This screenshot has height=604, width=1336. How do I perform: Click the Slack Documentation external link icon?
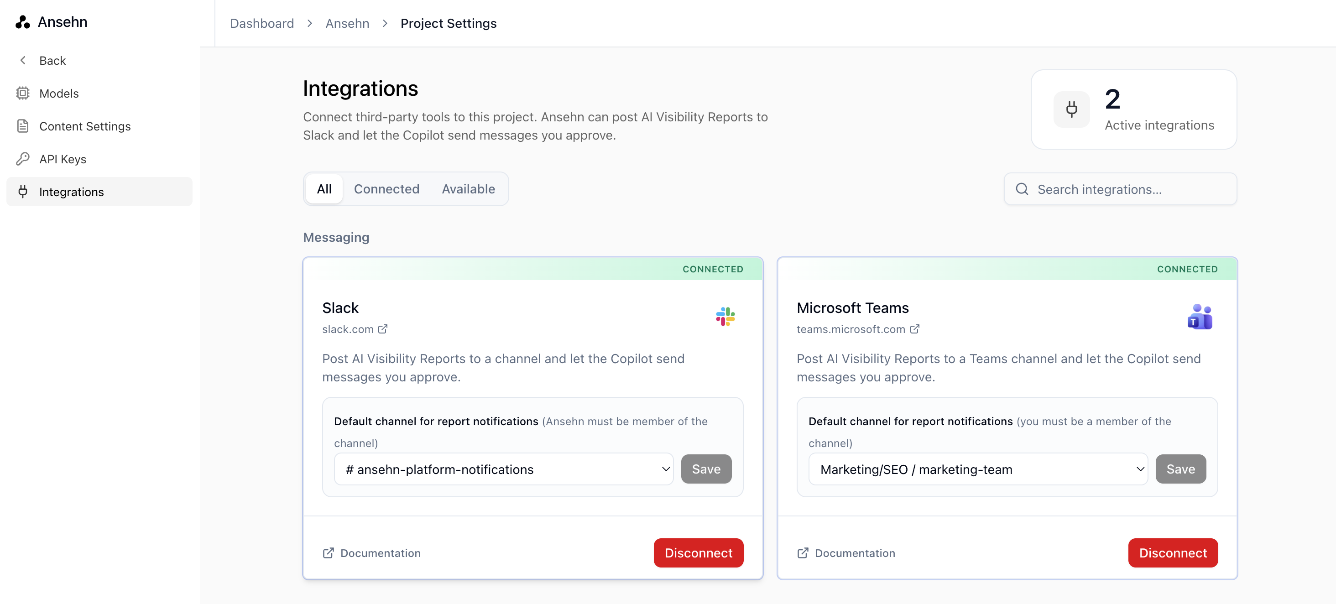click(328, 553)
